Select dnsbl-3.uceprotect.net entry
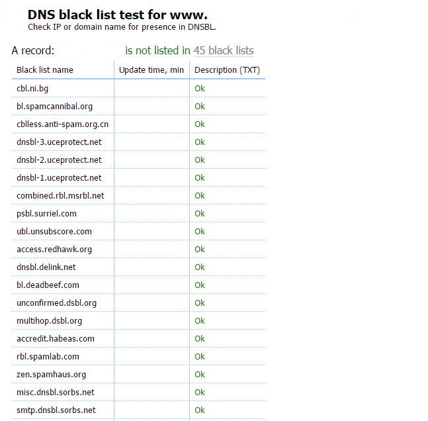The image size is (428, 421). tap(59, 142)
